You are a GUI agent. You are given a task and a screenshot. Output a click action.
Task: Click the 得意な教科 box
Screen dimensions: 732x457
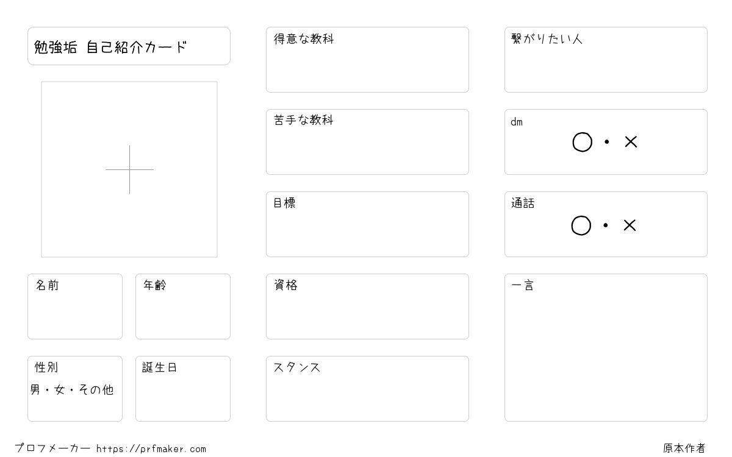pyautogui.click(x=367, y=60)
